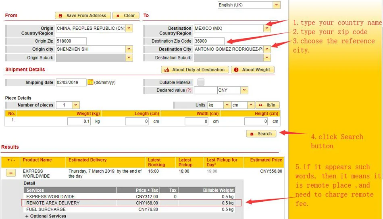383x219 pixels.
Task: Open the Destination Suburb dropdown
Action: point(267,58)
